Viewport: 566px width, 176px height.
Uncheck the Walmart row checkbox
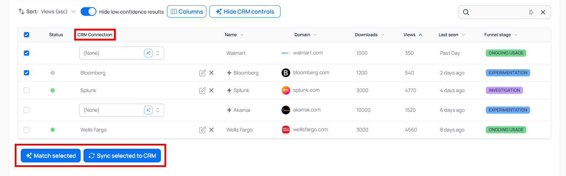[27, 53]
